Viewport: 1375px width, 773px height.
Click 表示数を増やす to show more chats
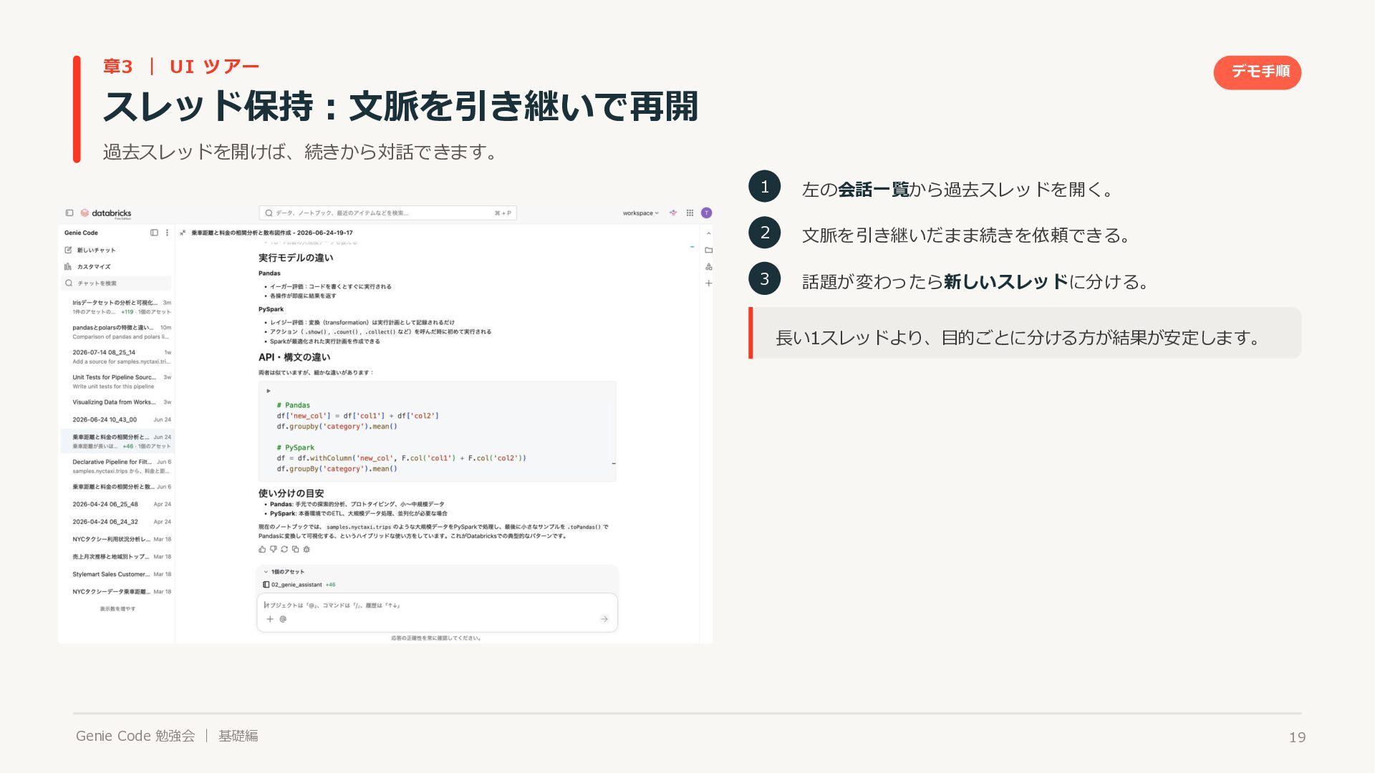[x=117, y=609]
